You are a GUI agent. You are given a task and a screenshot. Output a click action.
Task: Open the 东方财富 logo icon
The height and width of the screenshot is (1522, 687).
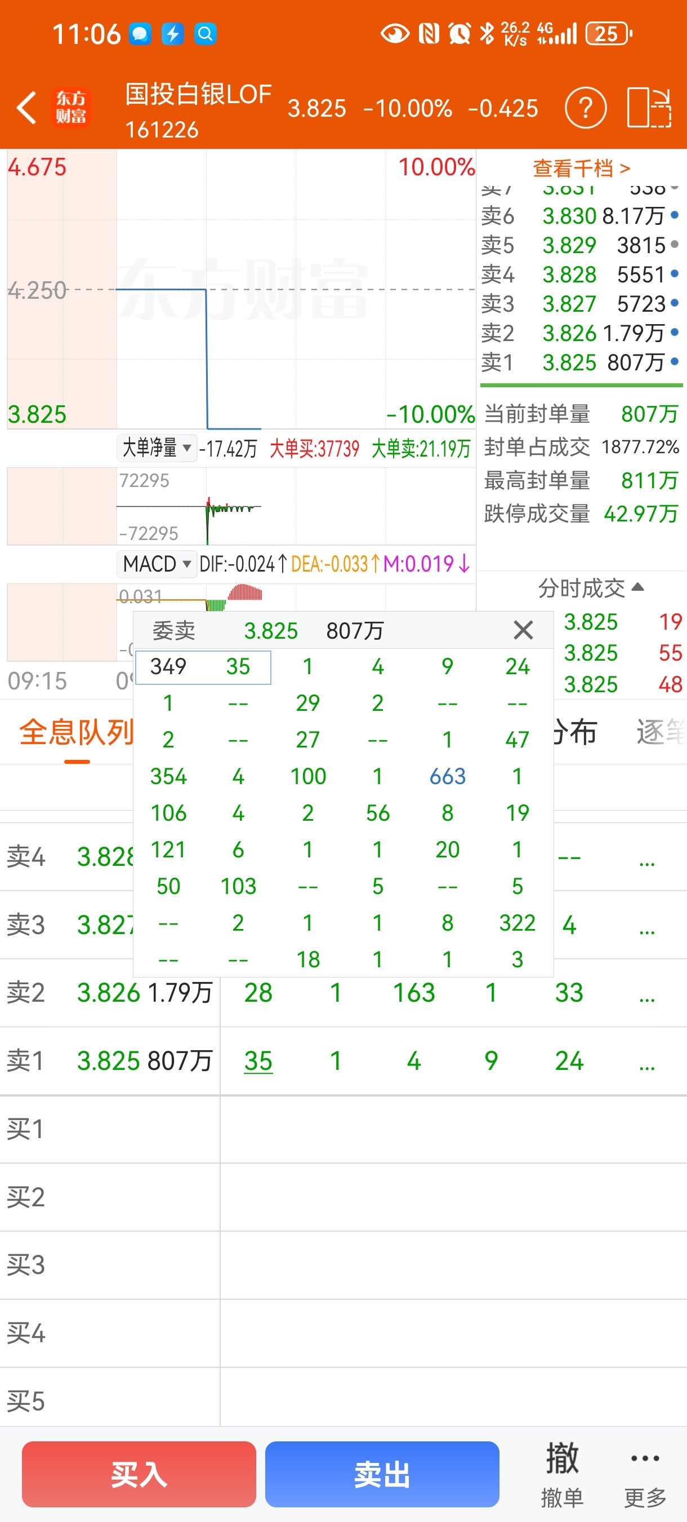click(x=72, y=108)
